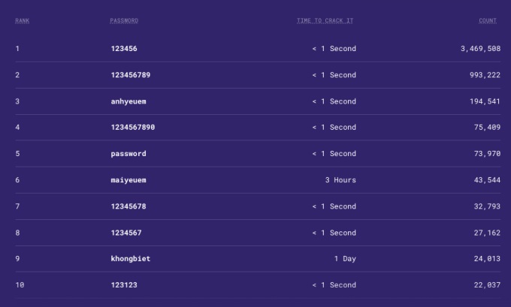Image resolution: width=511 pixels, height=307 pixels.
Task: Click the 1234567 password entry
Action: pos(126,233)
